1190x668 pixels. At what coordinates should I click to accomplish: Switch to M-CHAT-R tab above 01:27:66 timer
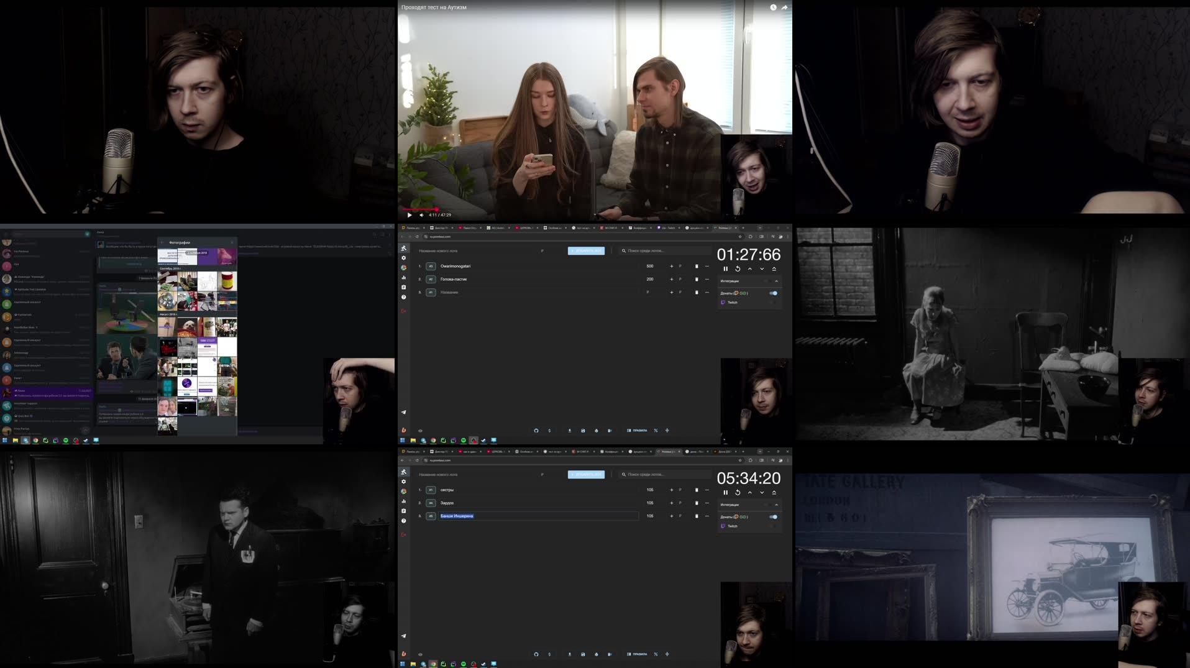[611, 228]
